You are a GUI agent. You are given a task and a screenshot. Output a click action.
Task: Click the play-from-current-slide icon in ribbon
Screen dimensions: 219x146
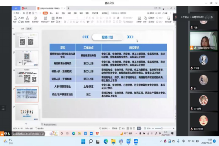(35, 18)
